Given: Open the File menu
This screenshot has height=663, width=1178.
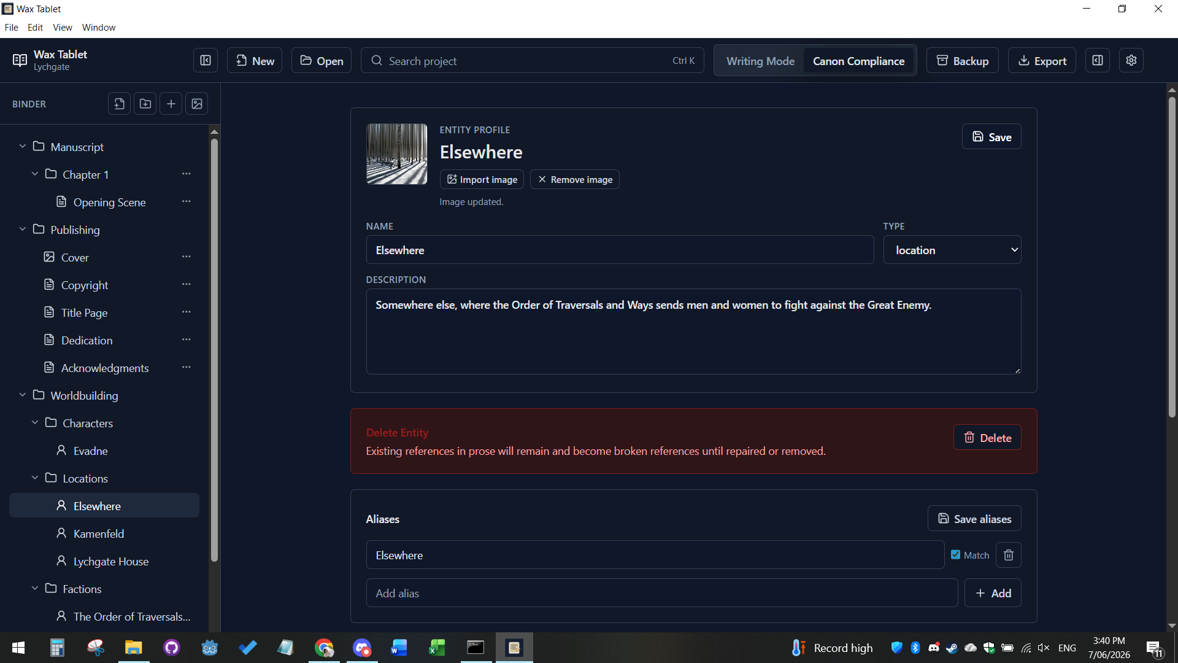Looking at the screenshot, I should 11,28.
